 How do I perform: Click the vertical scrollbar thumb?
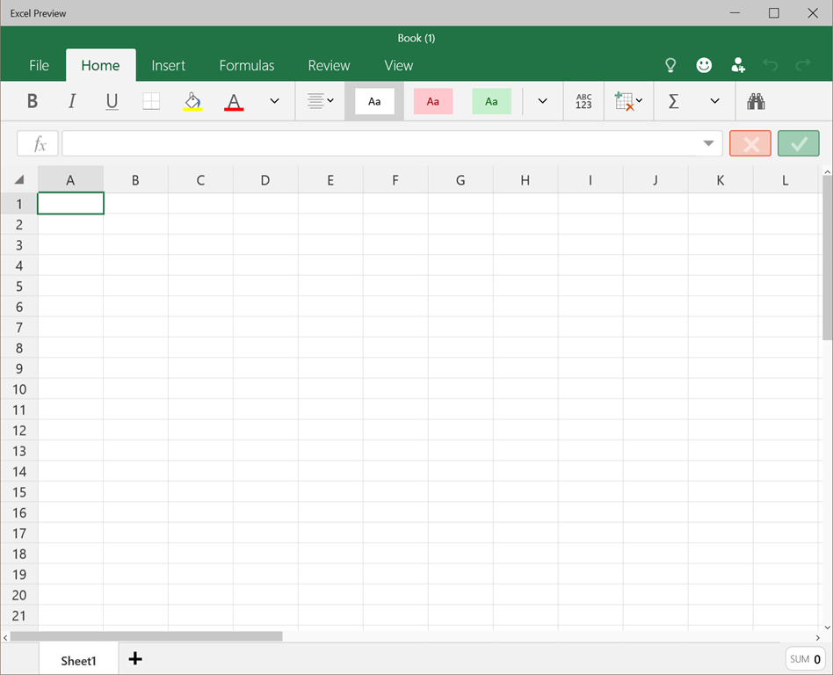(827, 258)
